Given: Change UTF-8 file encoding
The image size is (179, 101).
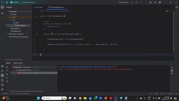Looking at the screenshot, I should (x=162, y=93).
